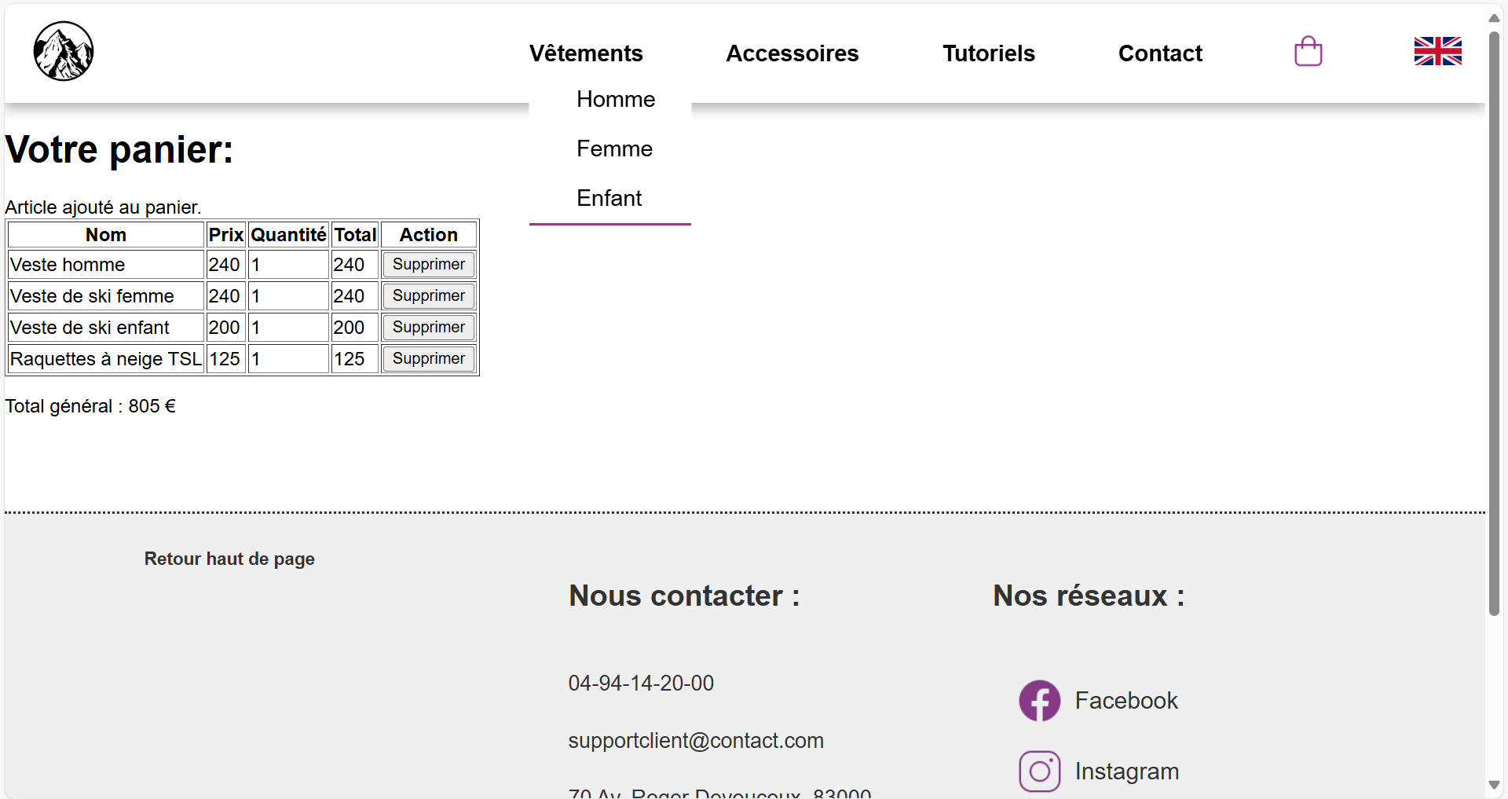Open the shopping bag cart icon
This screenshot has width=1508, height=799.
click(1308, 52)
